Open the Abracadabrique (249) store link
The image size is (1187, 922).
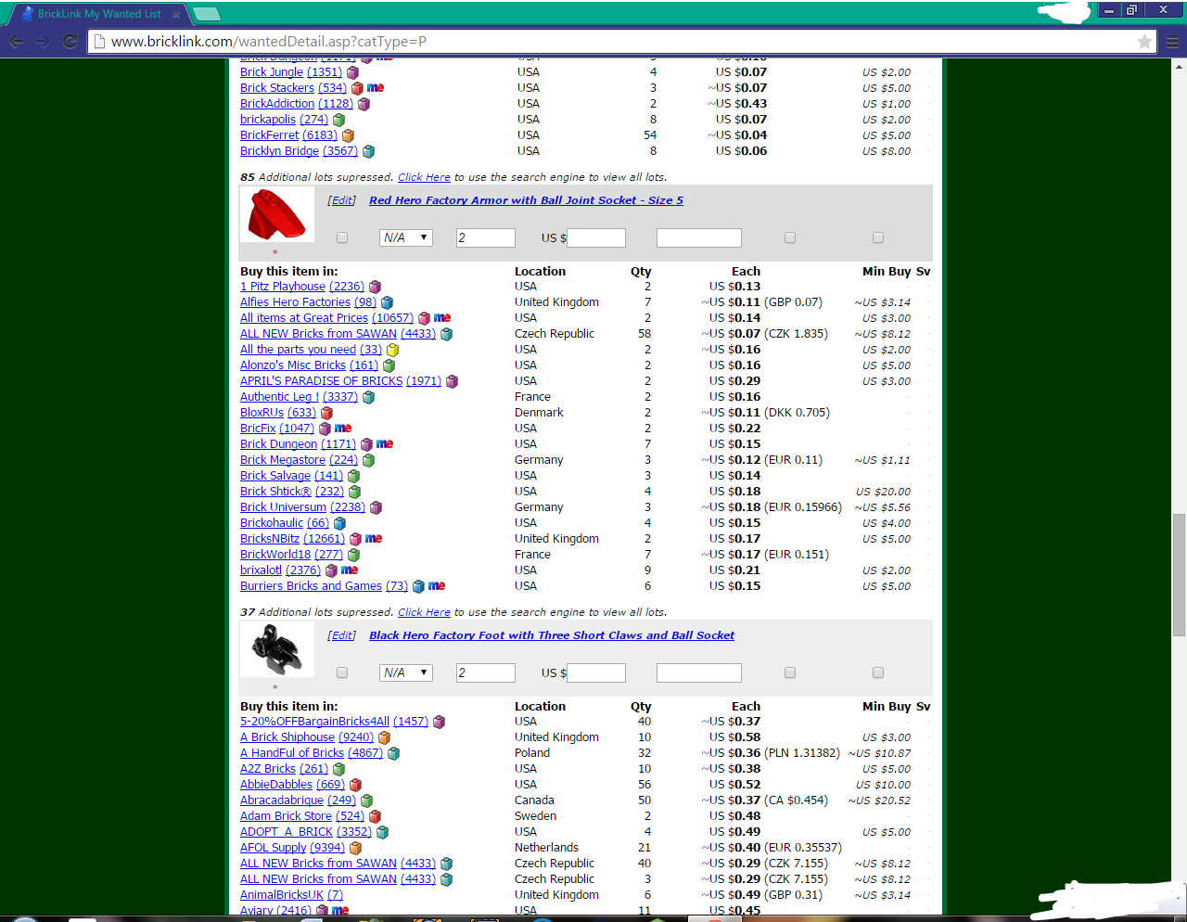click(298, 801)
